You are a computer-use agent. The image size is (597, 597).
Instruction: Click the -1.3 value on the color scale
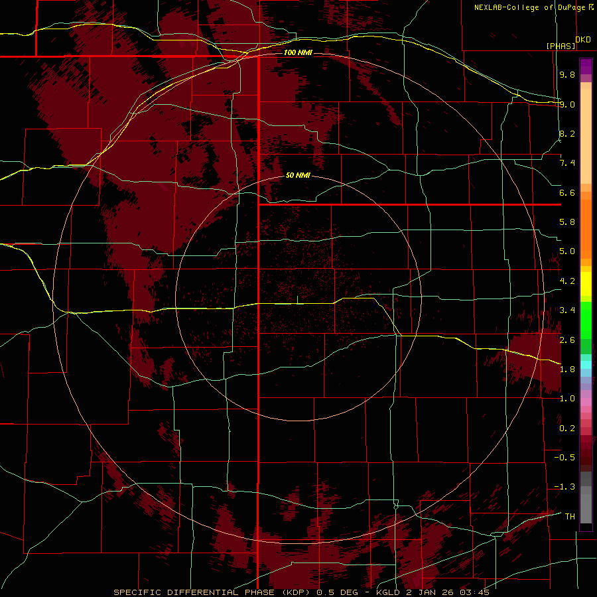click(564, 487)
